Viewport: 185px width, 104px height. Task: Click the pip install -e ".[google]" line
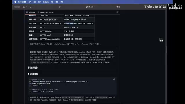41,92
